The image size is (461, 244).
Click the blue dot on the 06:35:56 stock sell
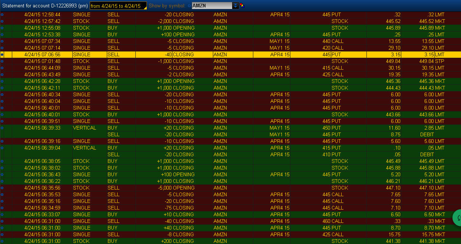click(2, 188)
